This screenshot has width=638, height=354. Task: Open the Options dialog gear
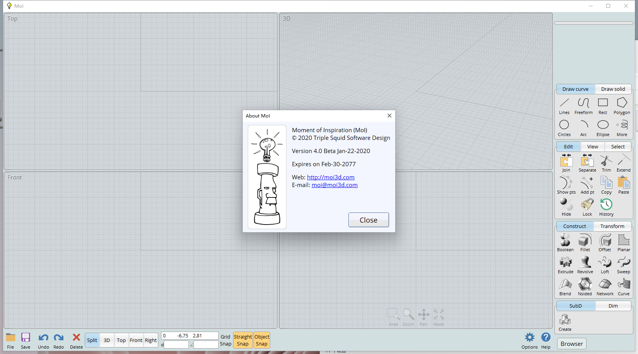(x=530, y=340)
